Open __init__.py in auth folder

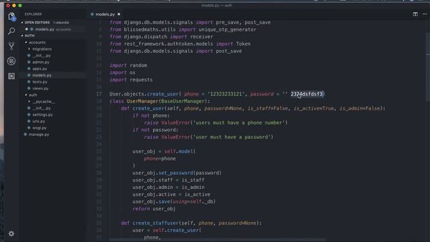[42, 108]
